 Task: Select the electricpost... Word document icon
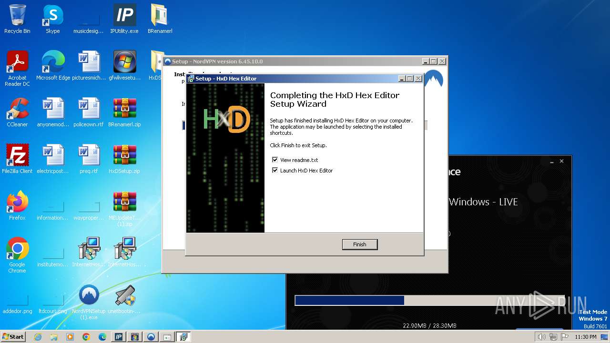[x=53, y=159]
